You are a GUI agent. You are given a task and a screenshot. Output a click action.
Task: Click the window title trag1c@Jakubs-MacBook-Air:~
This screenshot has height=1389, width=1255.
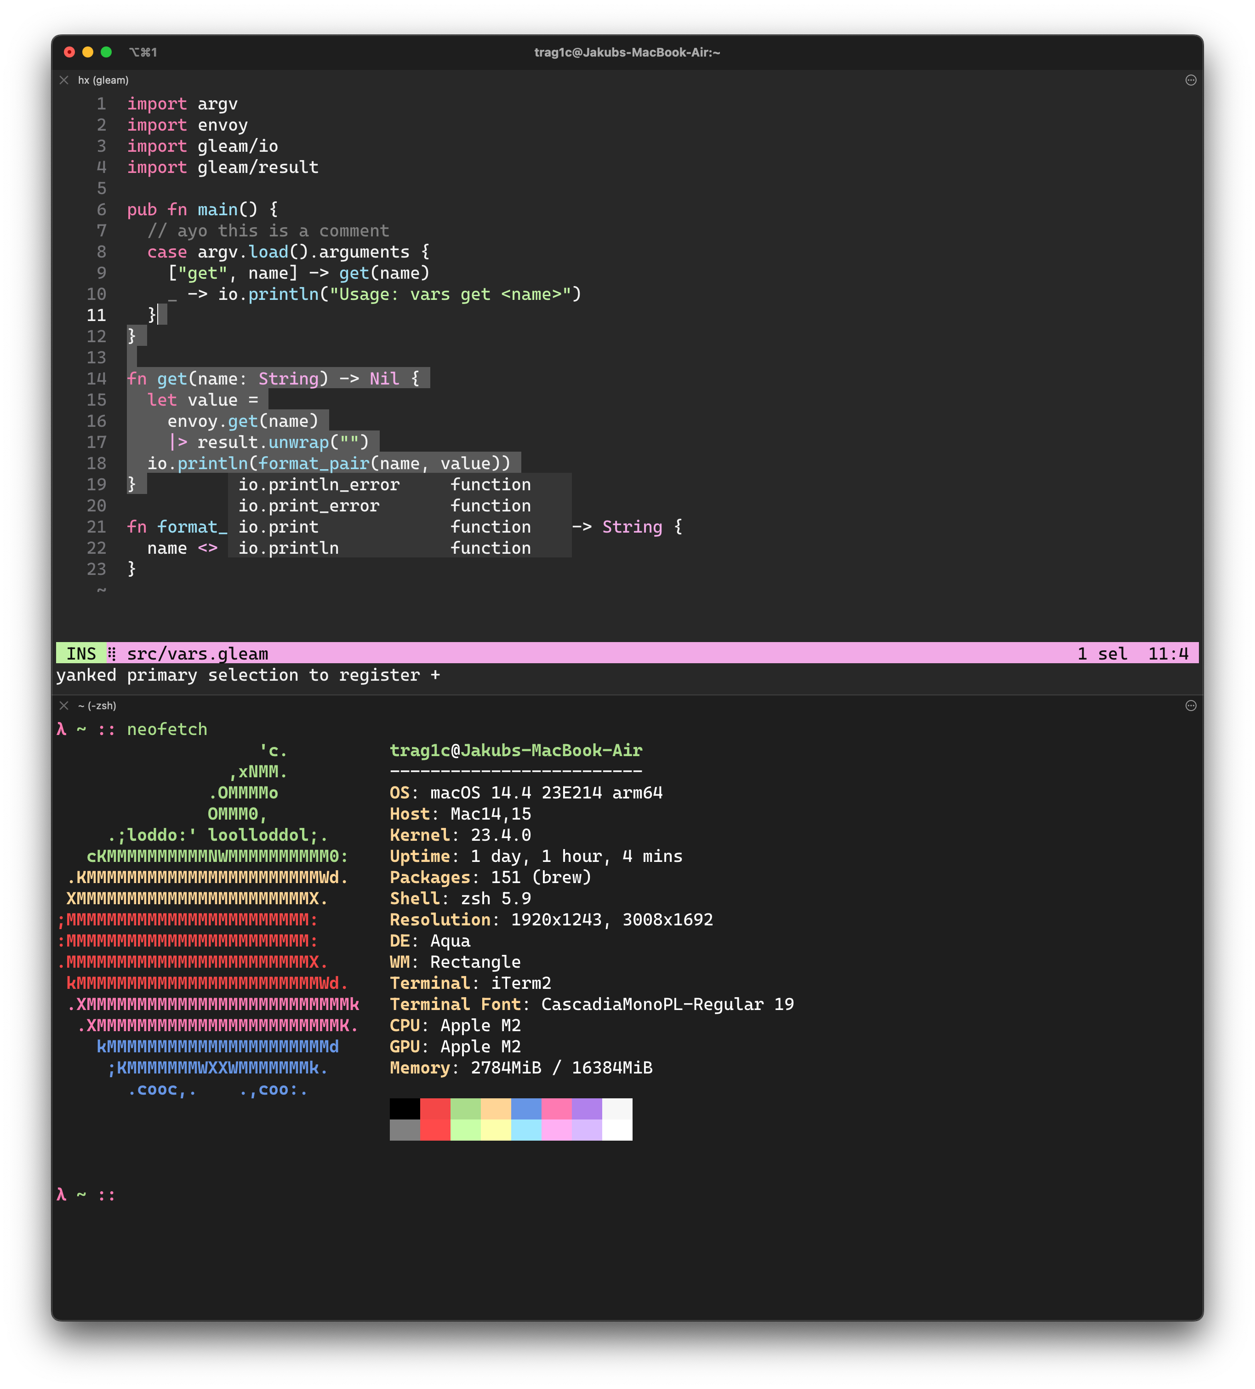point(627,52)
